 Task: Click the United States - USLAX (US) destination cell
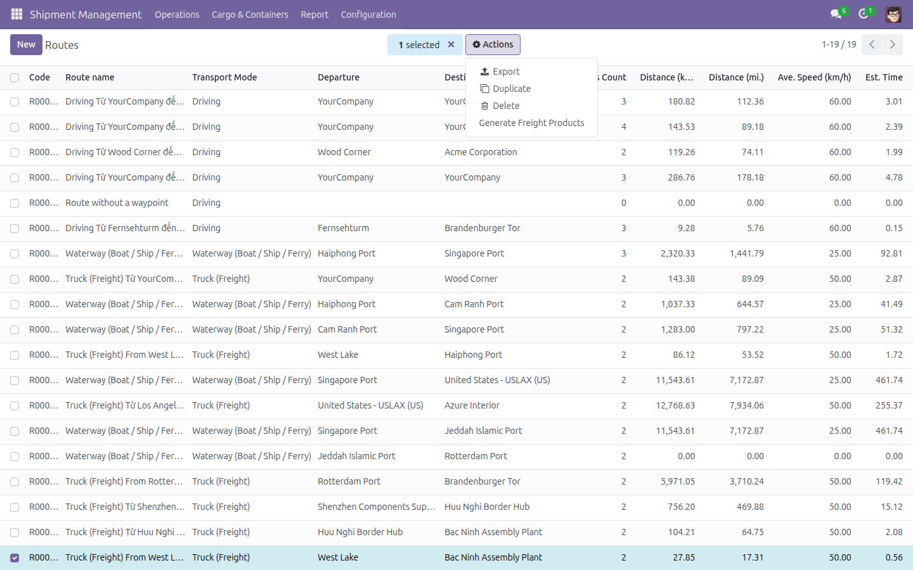(x=497, y=380)
